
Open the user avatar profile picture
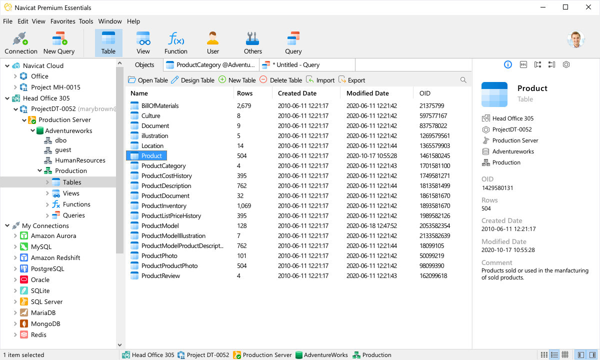coord(576,39)
